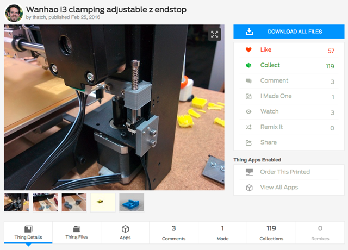
Task: Click the Watch count 3
Action: 332,112
